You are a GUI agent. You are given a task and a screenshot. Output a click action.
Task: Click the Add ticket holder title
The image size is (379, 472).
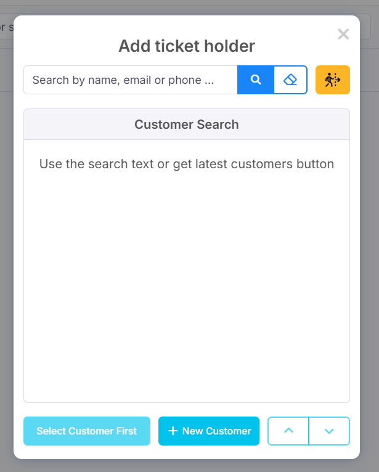click(x=187, y=46)
